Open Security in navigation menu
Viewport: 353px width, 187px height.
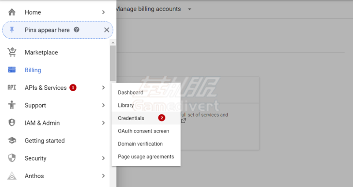point(36,158)
